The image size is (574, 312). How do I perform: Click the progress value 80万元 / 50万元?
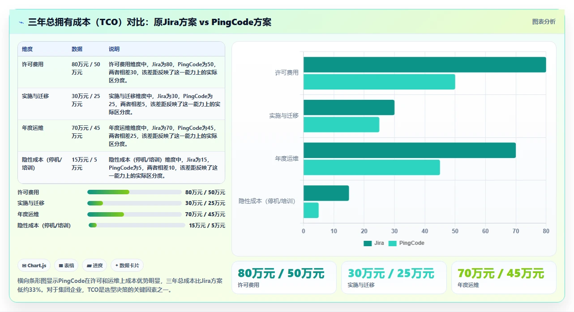[205, 192]
